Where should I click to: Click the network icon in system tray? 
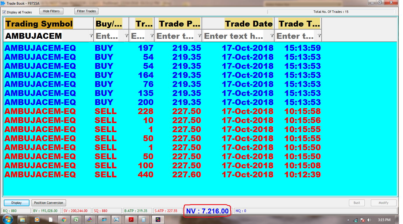[355, 220]
